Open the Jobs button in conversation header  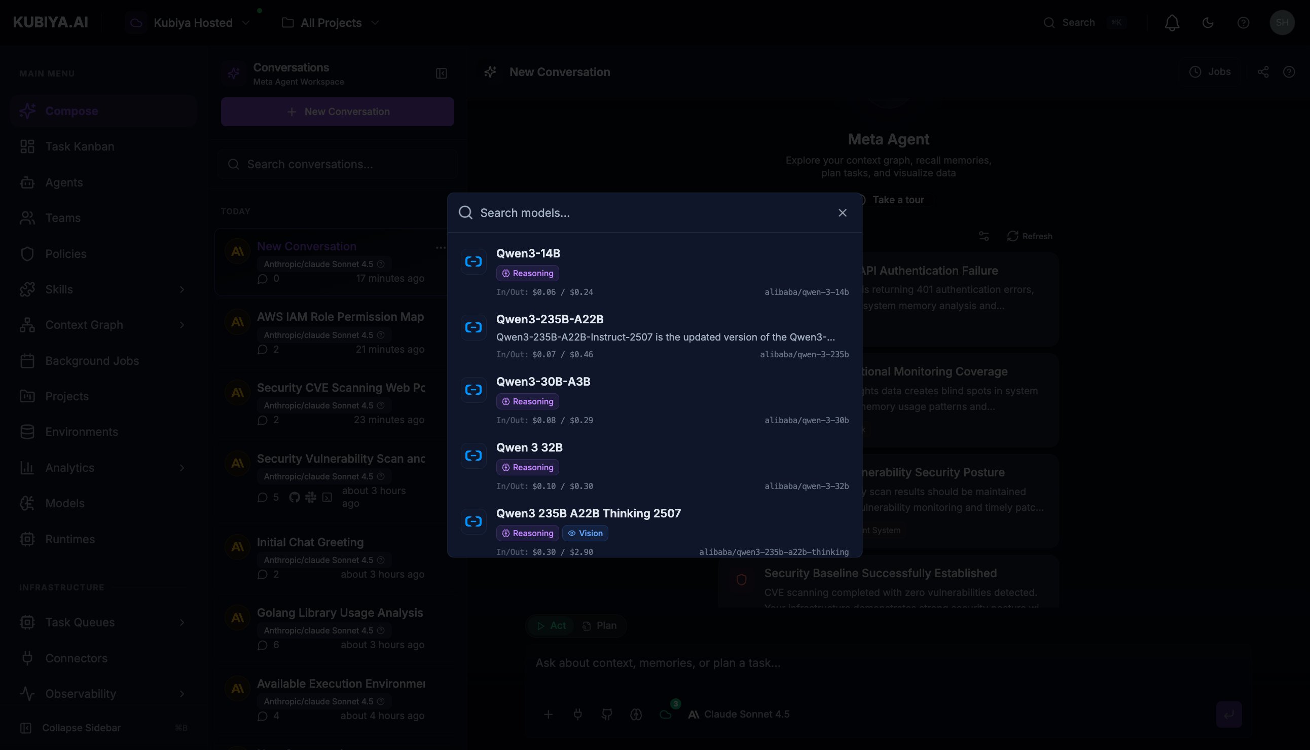pyautogui.click(x=1209, y=72)
